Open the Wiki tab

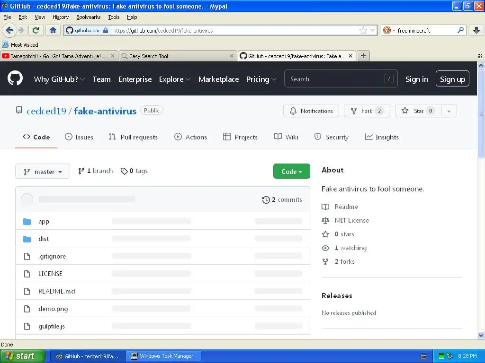pos(286,137)
